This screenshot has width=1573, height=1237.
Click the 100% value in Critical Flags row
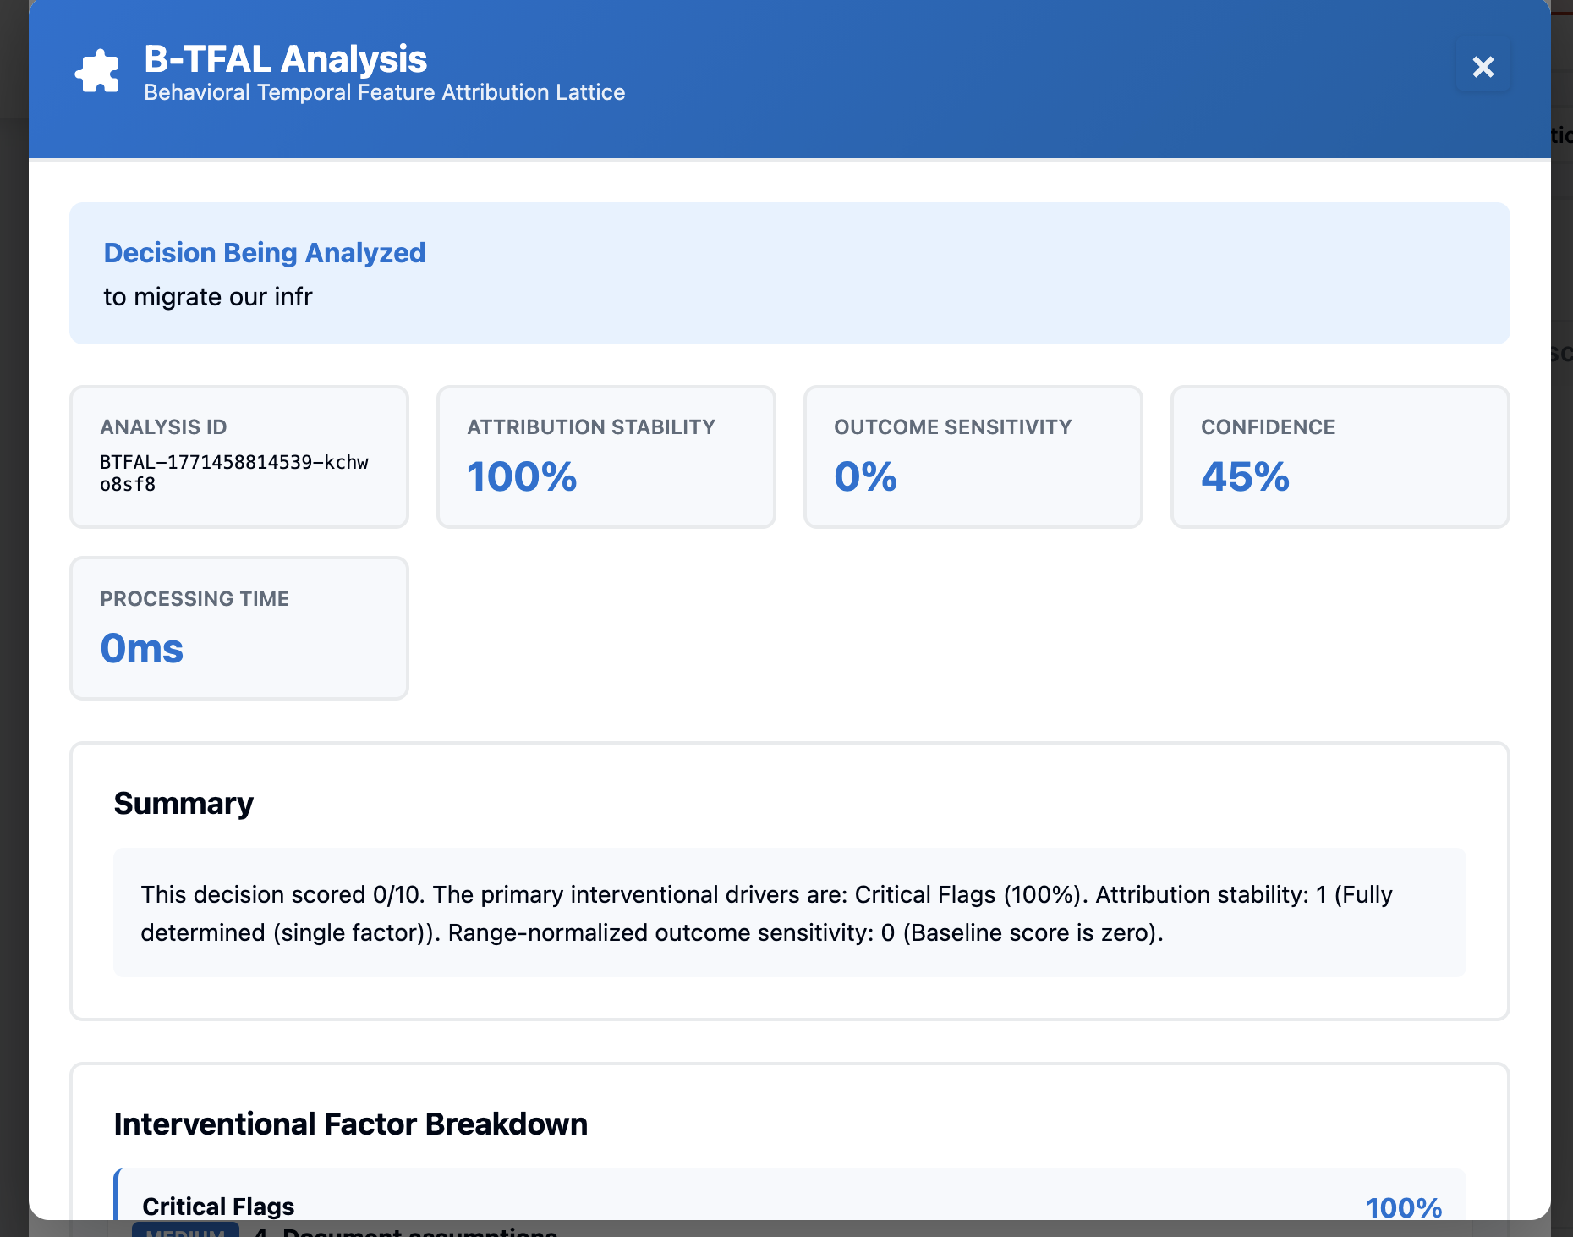point(1405,1207)
